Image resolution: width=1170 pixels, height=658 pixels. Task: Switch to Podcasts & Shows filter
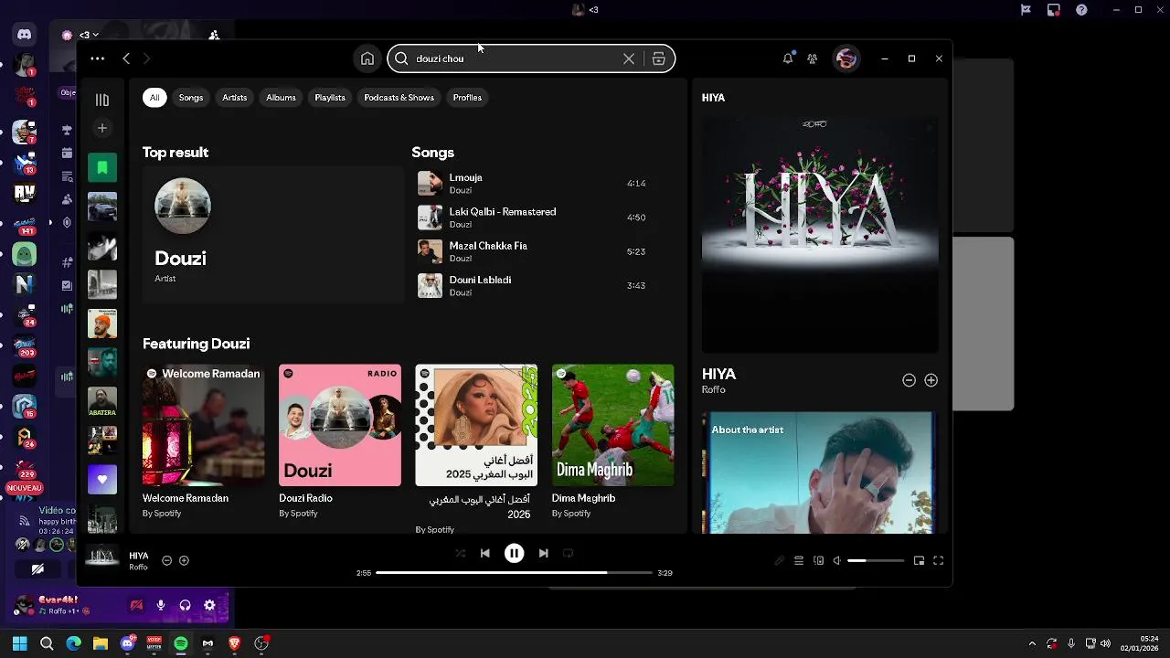[x=399, y=98]
